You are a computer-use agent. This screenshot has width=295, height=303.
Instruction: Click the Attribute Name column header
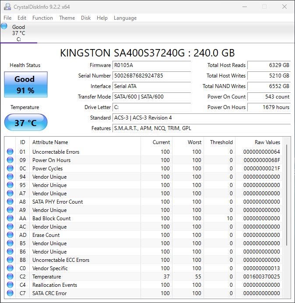point(85,142)
